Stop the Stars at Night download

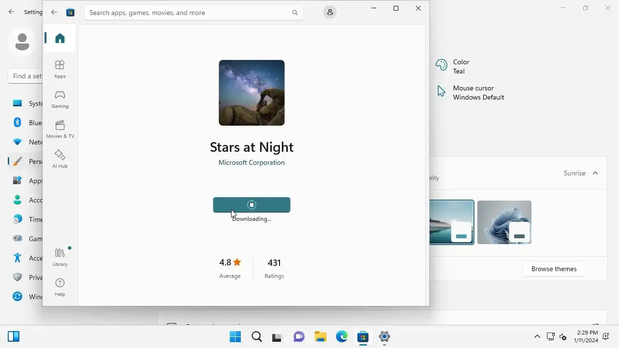(251, 205)
